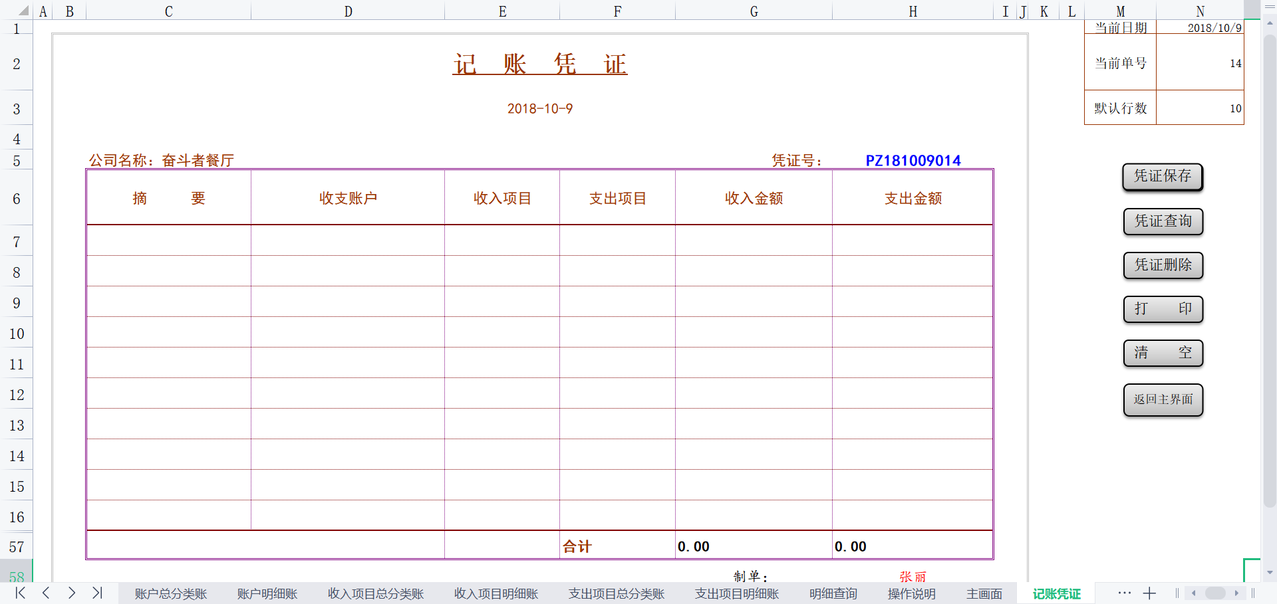Open the 支出项目总分类账 sheet tab

click(617, 594)
